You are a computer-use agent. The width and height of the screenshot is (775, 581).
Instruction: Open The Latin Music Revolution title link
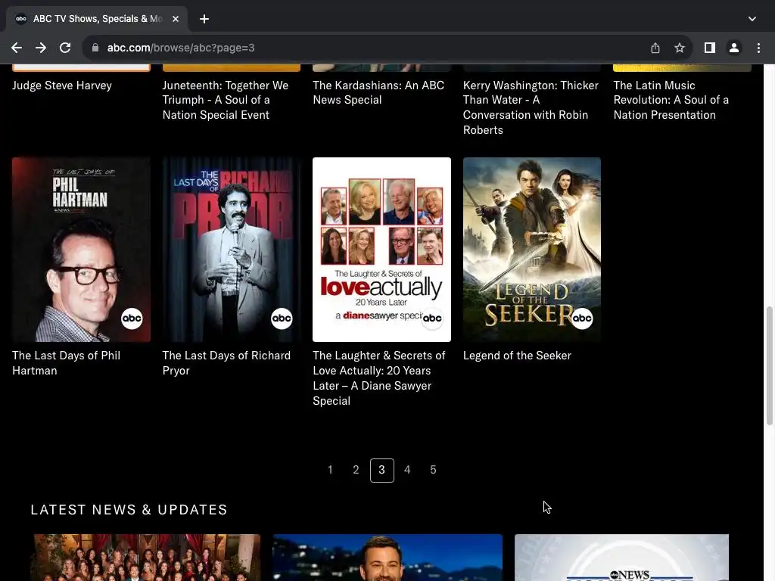click(x=671, y=101)
